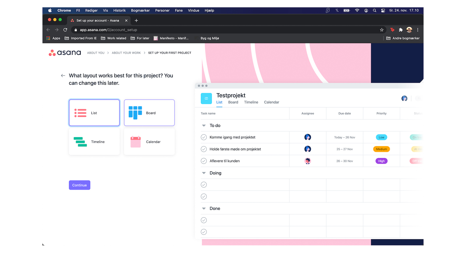Complete the 'Aflevere til kunden' task

tap(204, 161)
